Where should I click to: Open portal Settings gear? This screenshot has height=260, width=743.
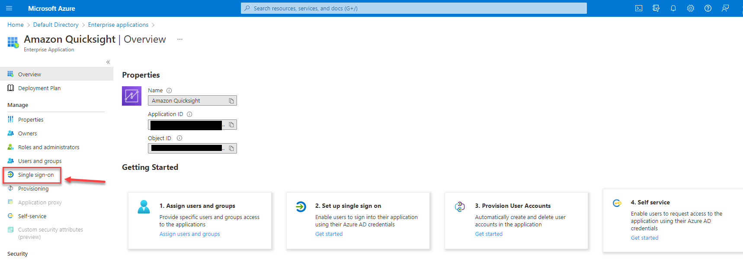[x=691, y=8]
